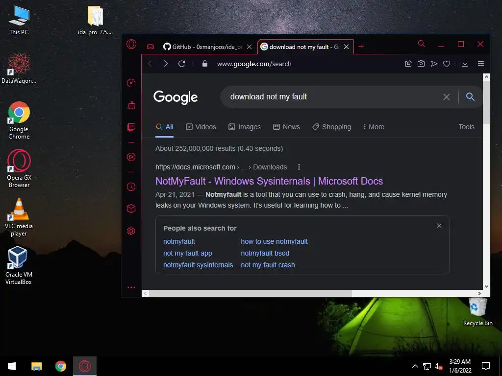Add page to bookmarks heart icon
Screen dimensions: 502x376
click(x=447, y=64)
